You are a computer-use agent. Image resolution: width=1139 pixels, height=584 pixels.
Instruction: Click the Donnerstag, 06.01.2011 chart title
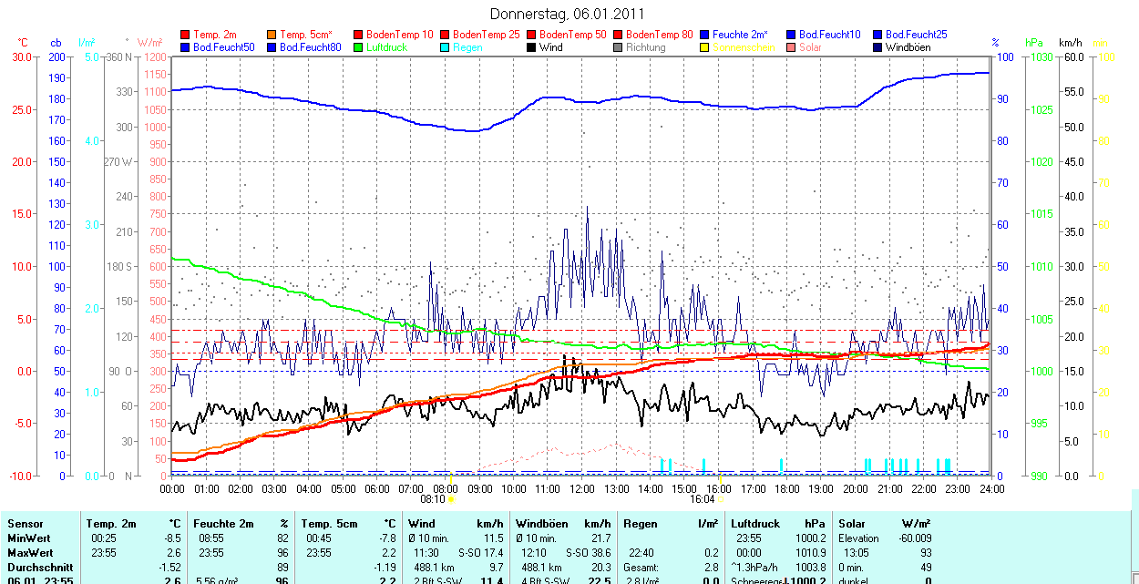point(567,14)
